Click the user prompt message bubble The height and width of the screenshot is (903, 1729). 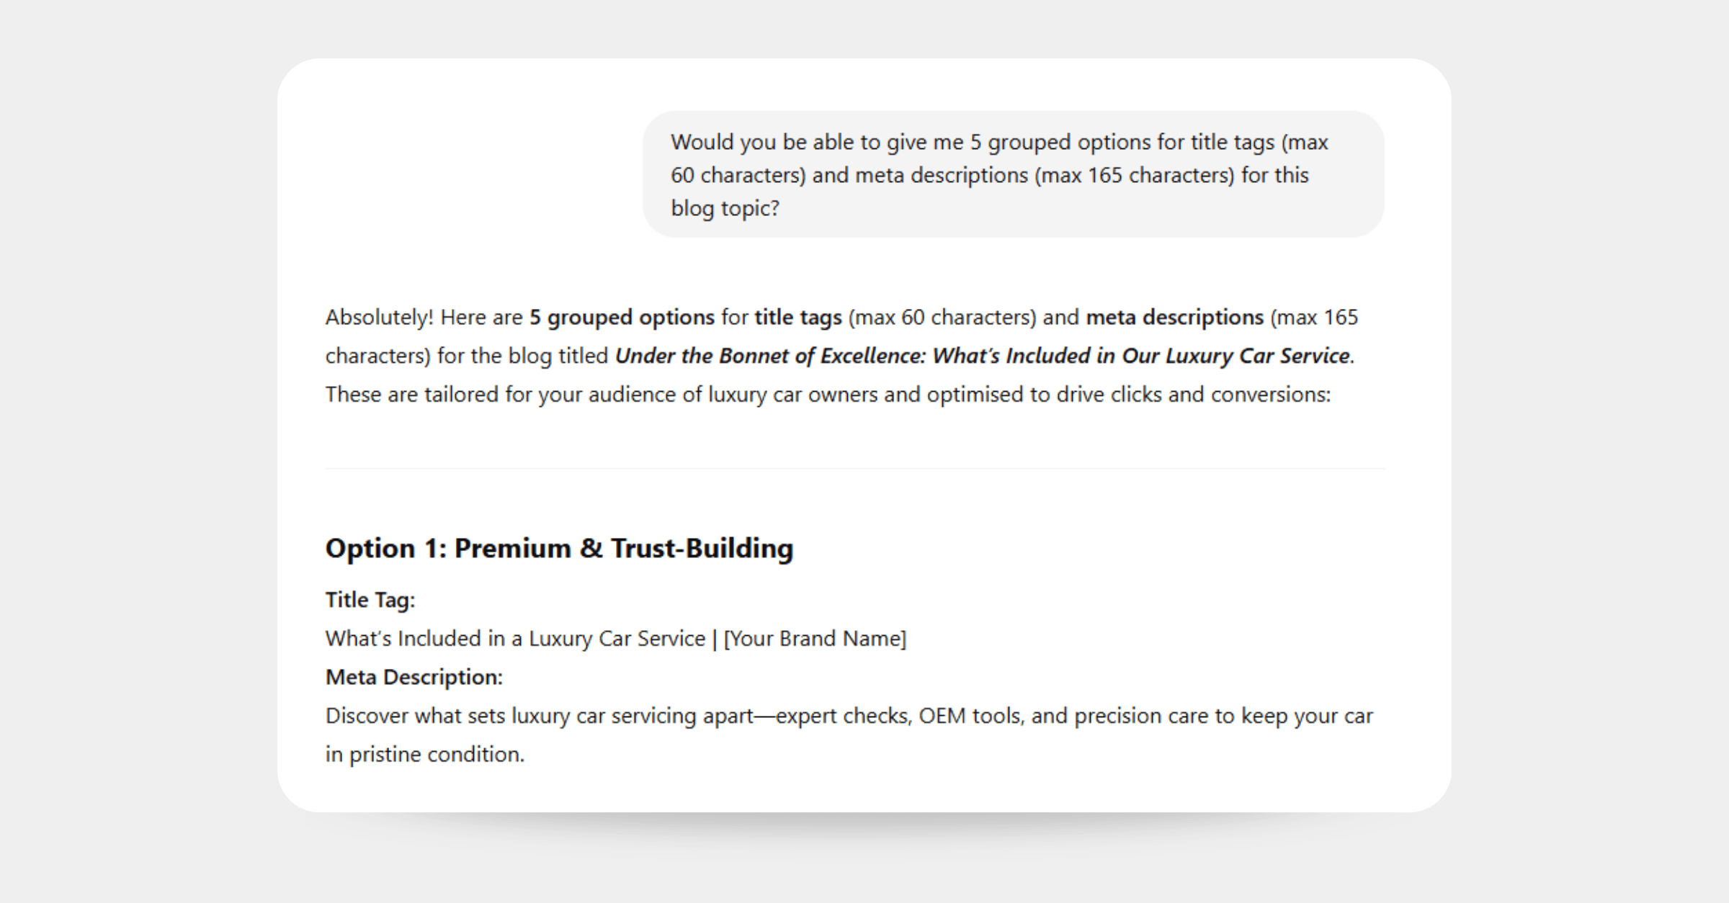[x=1013, y=174]
